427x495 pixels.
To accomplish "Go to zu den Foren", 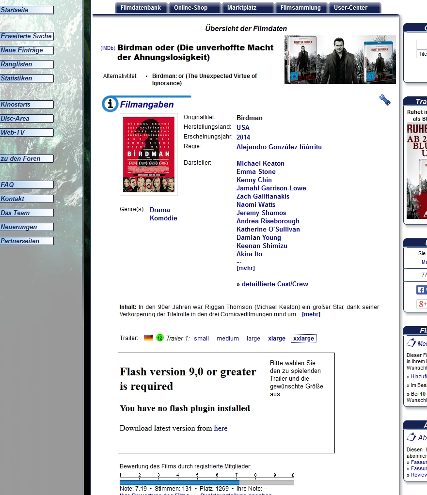I will coord(27,159).
